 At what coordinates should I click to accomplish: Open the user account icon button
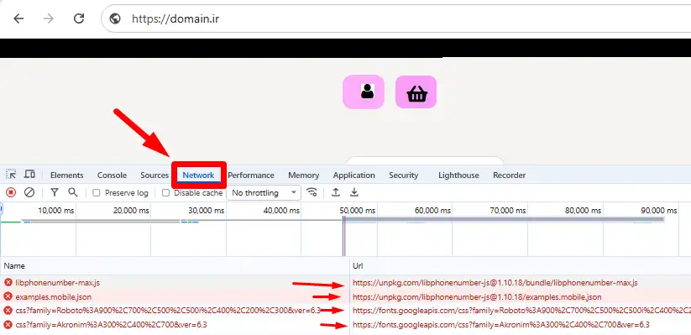click(x=364, y=92)
